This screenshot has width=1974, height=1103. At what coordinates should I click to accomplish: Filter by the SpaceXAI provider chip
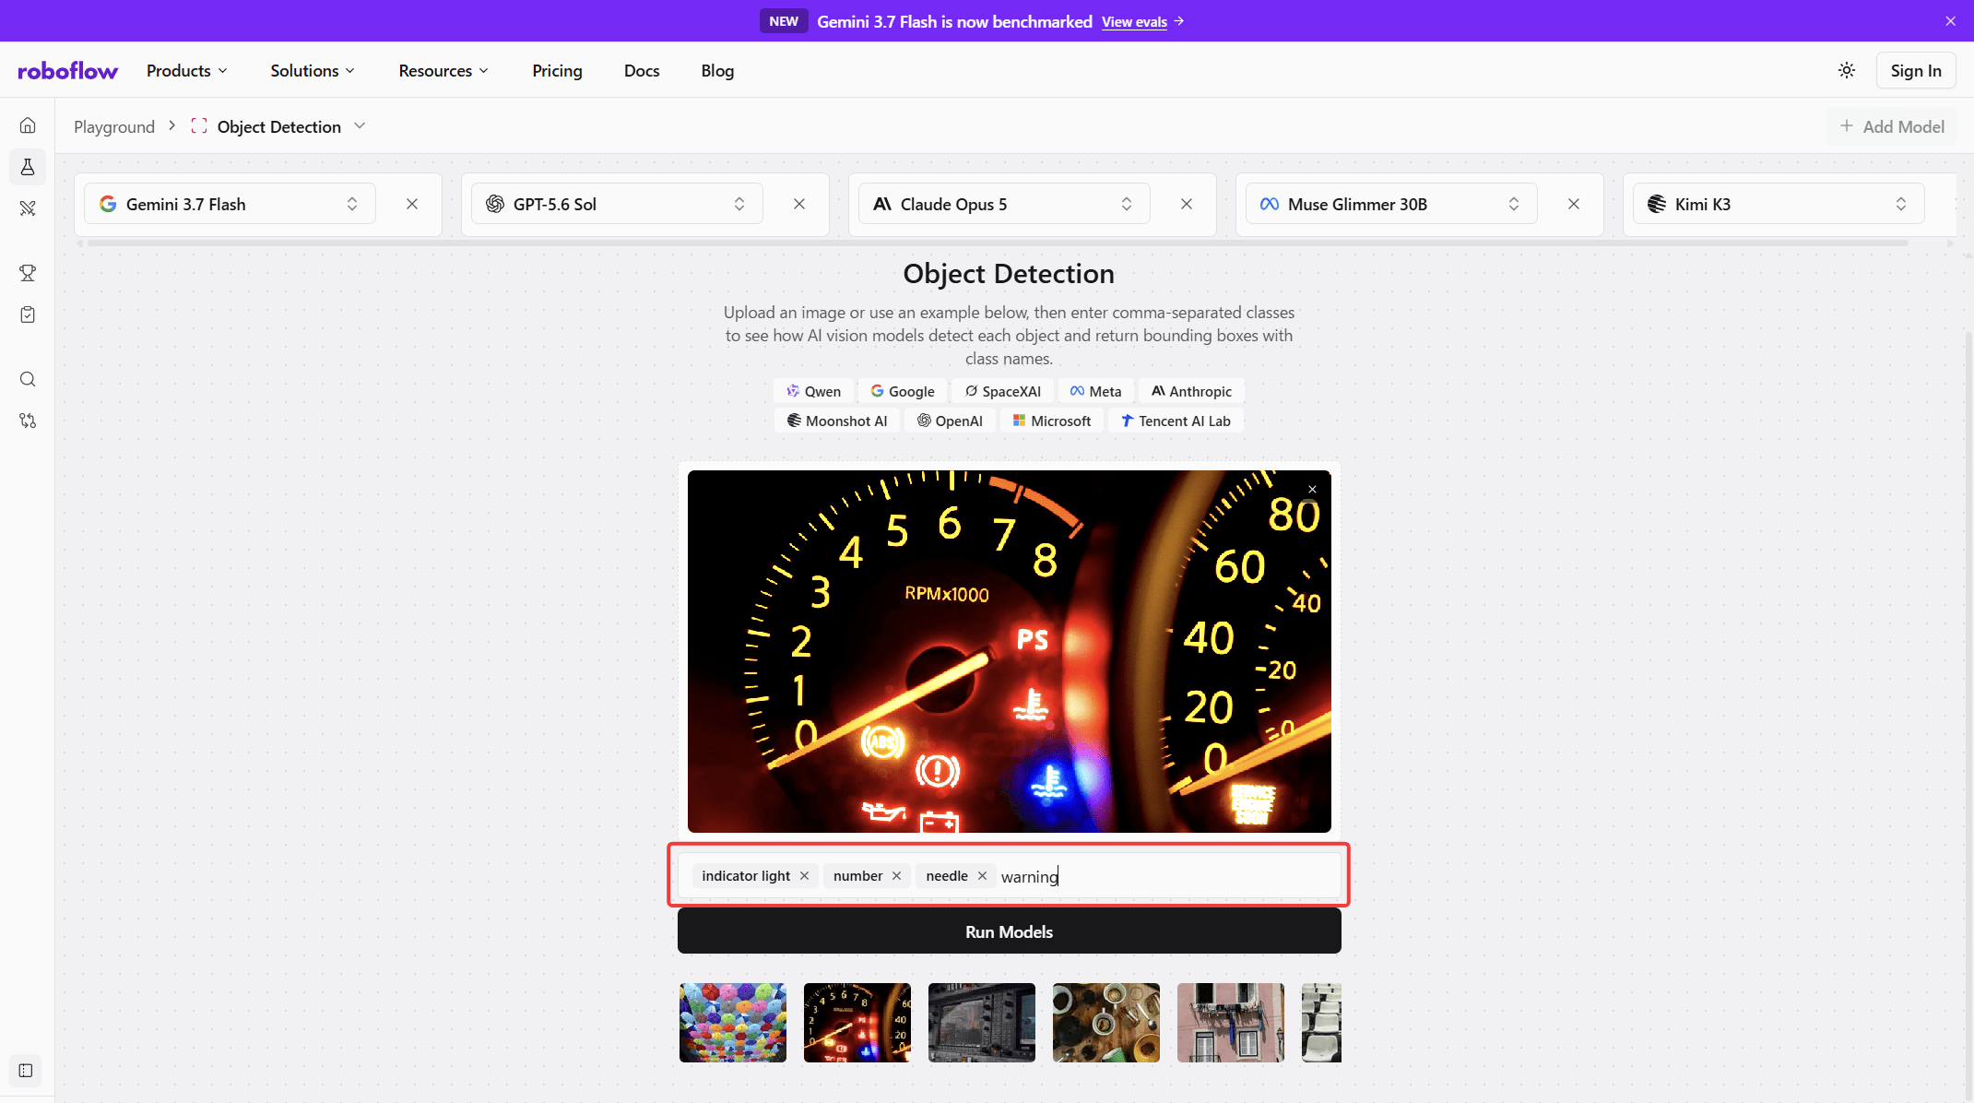pyautogui.click(x=1003, y=391)
